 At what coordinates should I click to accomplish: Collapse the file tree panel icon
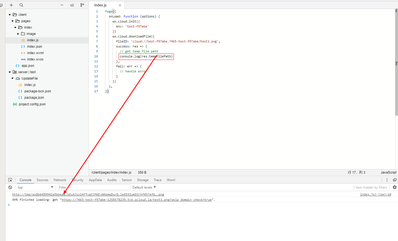click(x=82, y=5)
